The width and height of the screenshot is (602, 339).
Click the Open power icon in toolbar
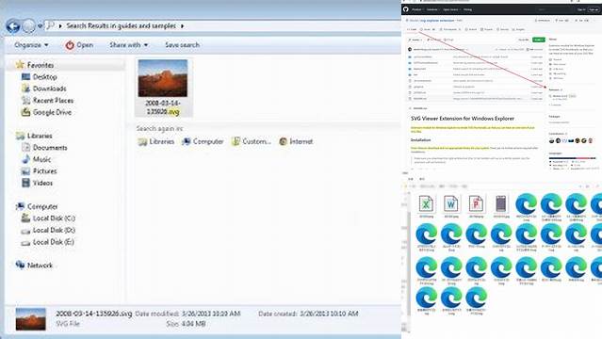pyautogui.click(x=70, y=45)
